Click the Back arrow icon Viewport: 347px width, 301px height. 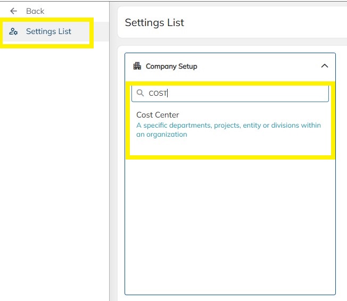point(14,11)
